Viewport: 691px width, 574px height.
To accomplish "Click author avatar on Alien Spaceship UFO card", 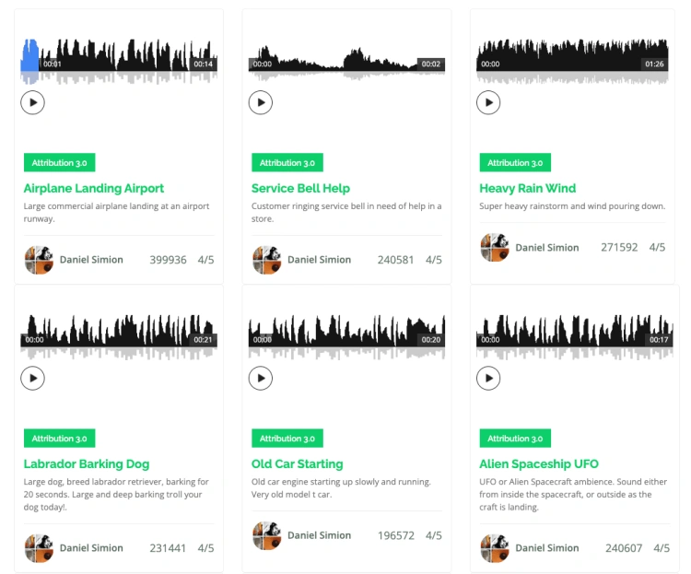I will pyautogui.click(x=495, y=548).
